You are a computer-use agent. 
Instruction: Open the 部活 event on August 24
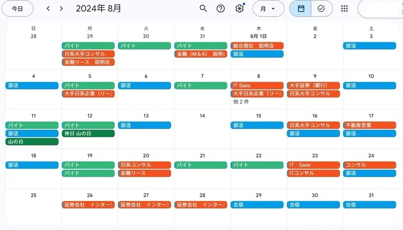point(370,173)
